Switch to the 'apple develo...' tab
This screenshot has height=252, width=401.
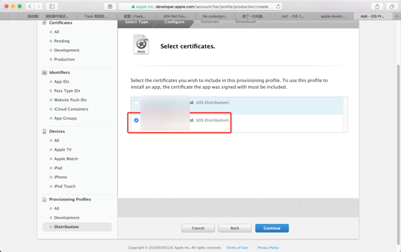pos(333,16)
